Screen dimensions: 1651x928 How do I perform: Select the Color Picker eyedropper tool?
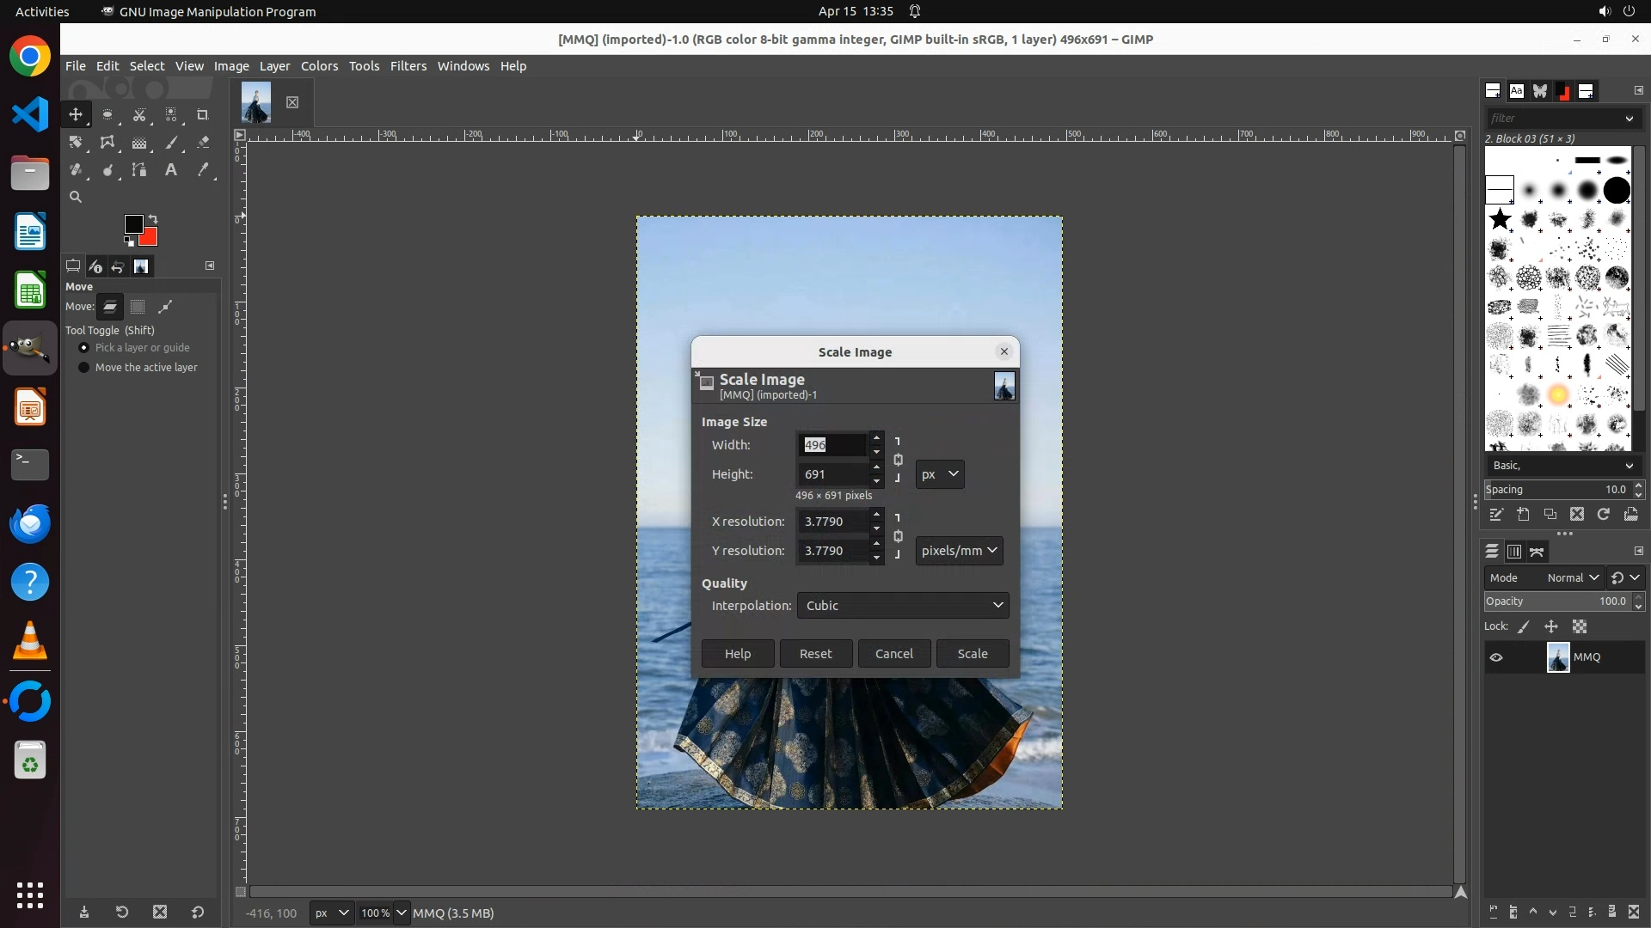point(203,170)
